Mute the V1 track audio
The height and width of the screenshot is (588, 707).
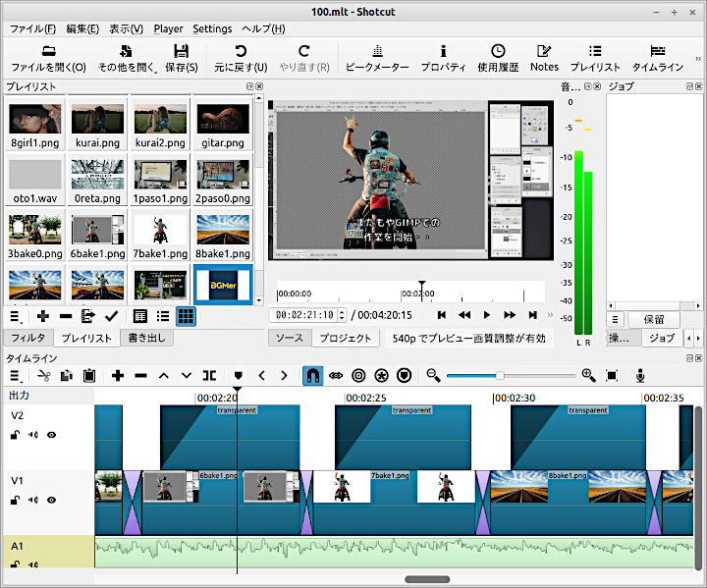(33, 500)
